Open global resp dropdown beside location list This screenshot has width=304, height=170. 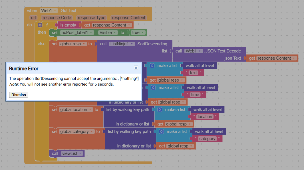190,124
